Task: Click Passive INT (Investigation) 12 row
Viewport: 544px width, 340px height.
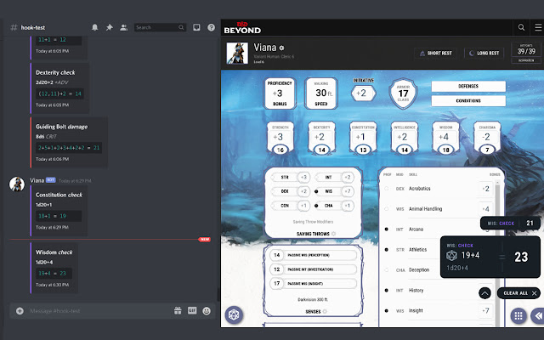Action: (x=314, y=269)
